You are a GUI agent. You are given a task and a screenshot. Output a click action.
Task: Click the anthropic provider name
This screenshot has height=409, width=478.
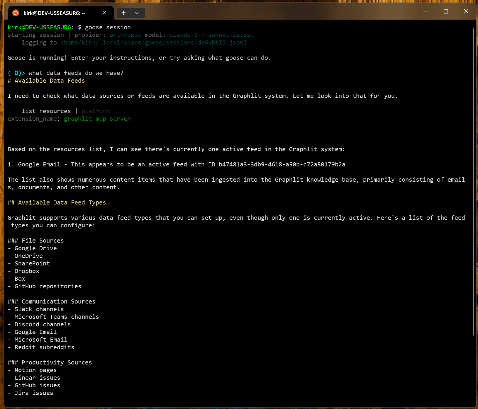(125, 35)
